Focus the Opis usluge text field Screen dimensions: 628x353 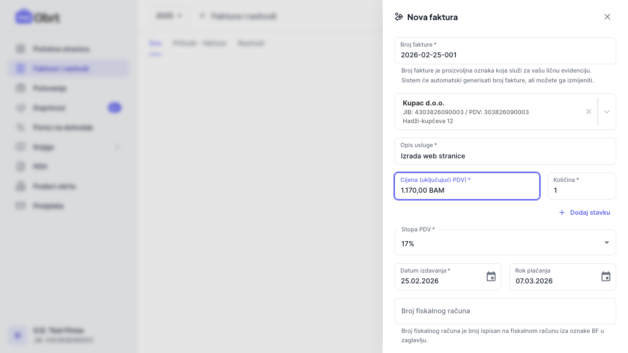(505, 155)
